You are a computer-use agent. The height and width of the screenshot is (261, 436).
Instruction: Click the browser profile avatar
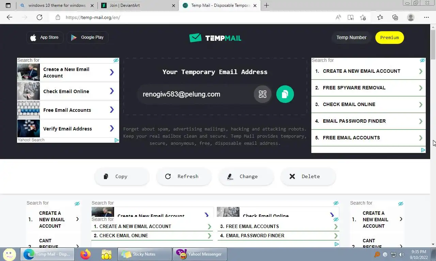411,17
